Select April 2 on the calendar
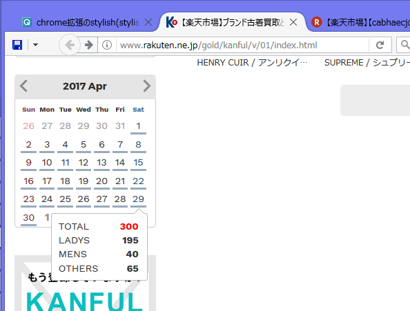 click(x=28, y=145)
